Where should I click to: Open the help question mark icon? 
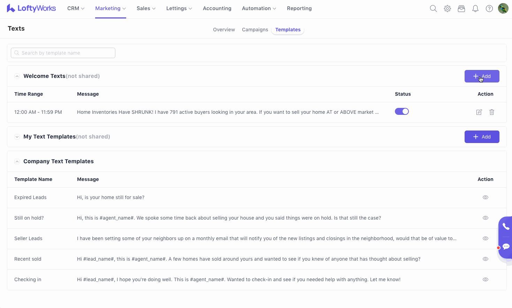coord(489,9)
